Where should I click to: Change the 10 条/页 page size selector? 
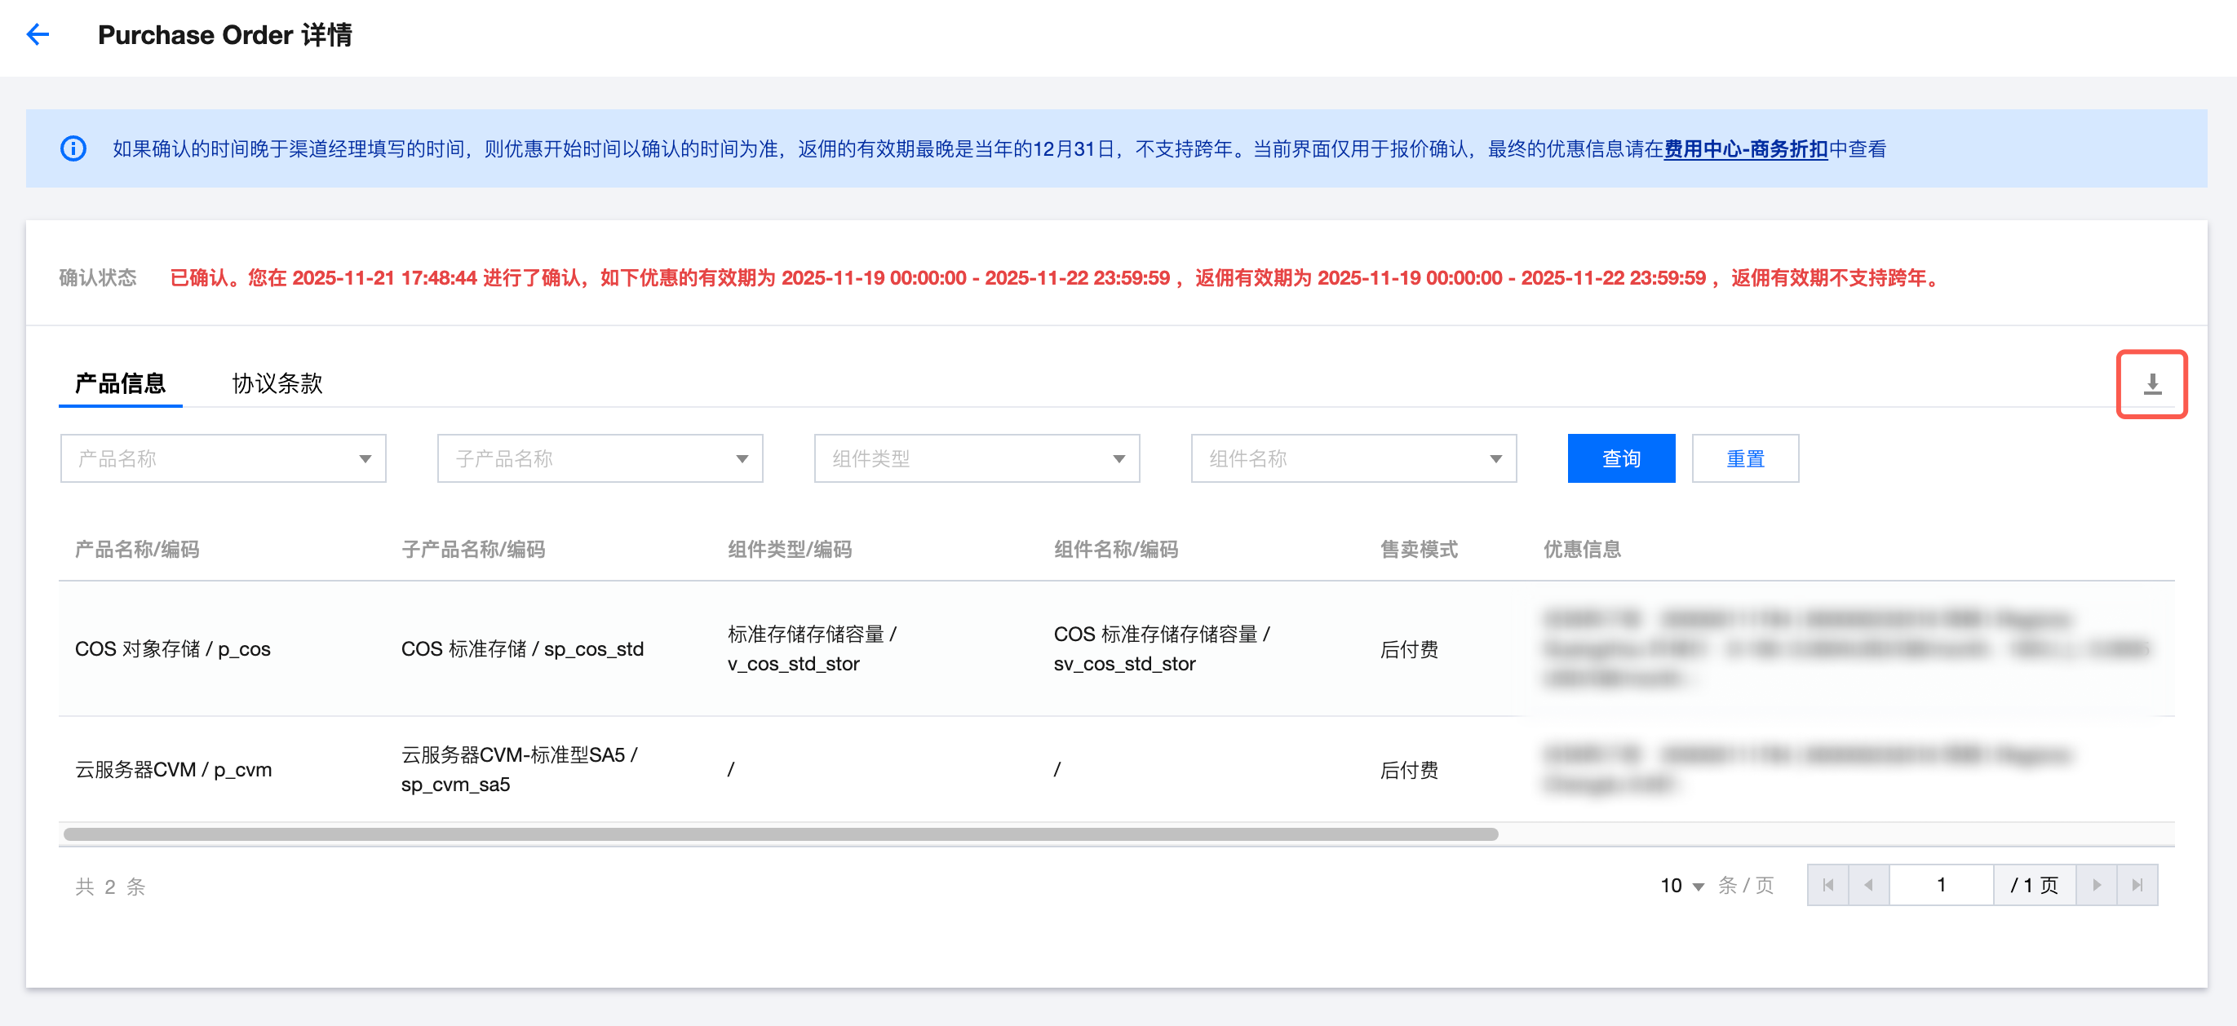click(x=1682, y=886)
